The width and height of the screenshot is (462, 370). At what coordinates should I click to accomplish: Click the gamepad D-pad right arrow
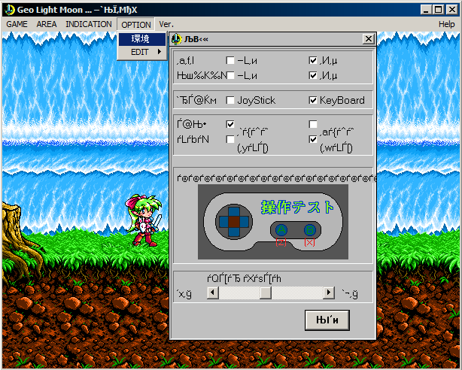(x=244, y=222)
